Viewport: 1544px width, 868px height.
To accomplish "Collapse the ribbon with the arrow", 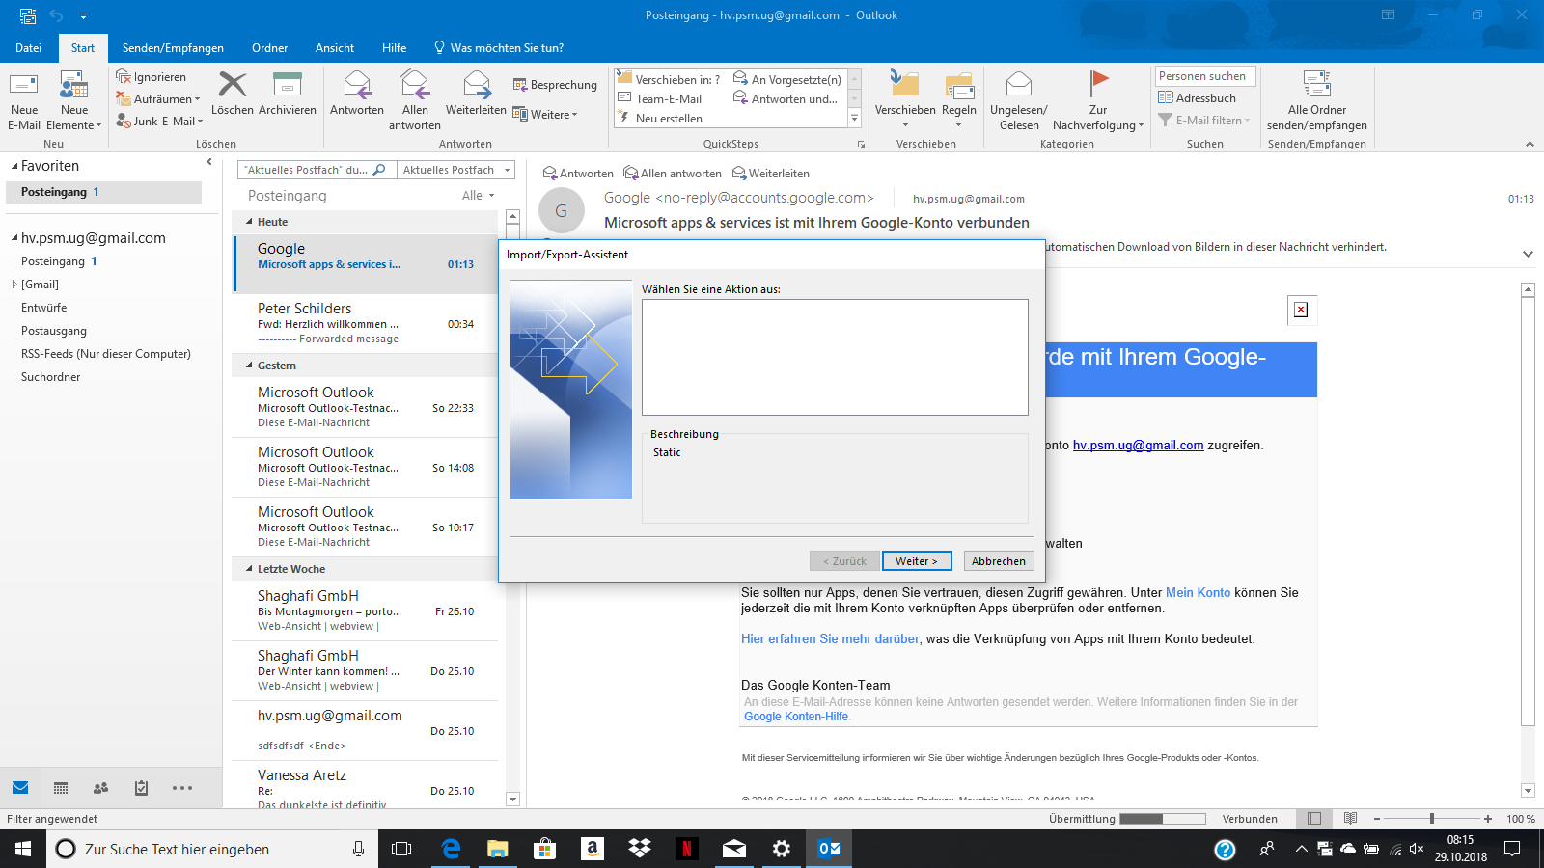I will pyautogui.click(x=1530, y=144).
